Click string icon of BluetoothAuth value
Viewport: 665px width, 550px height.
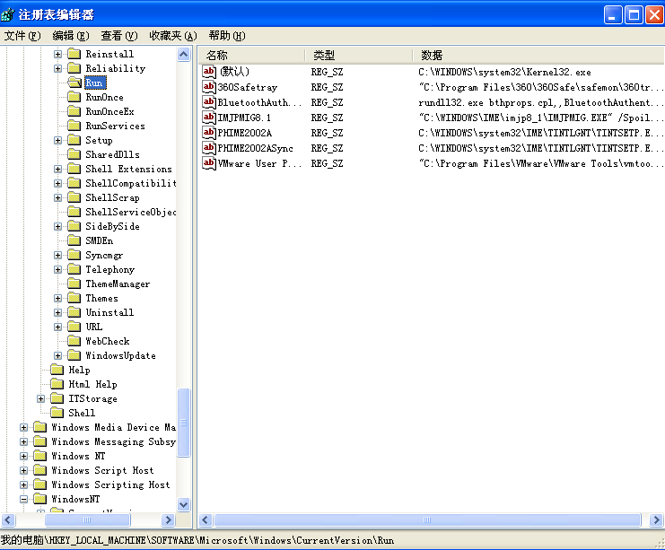[209, 102]
